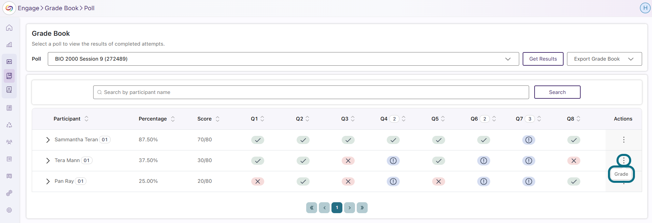Open the report sheet sidebar icon

pos(9,108)
